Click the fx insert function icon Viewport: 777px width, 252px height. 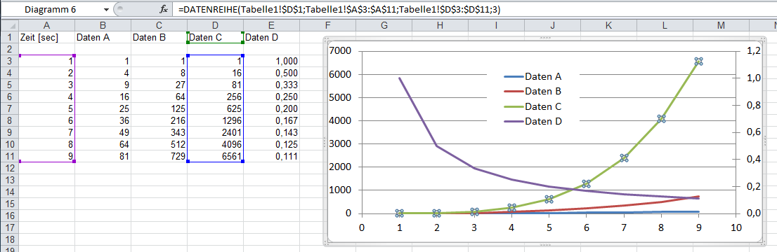tap(164, 9)
